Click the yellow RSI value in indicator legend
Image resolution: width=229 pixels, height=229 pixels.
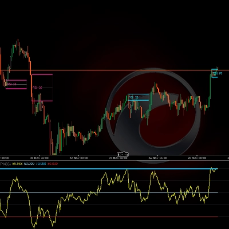(17, 164)
